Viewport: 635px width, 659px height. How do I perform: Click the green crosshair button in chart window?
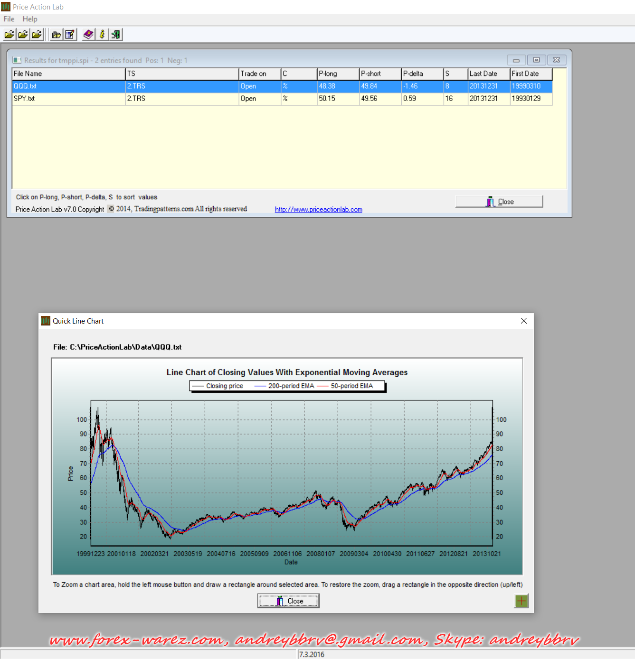(521, 601)
